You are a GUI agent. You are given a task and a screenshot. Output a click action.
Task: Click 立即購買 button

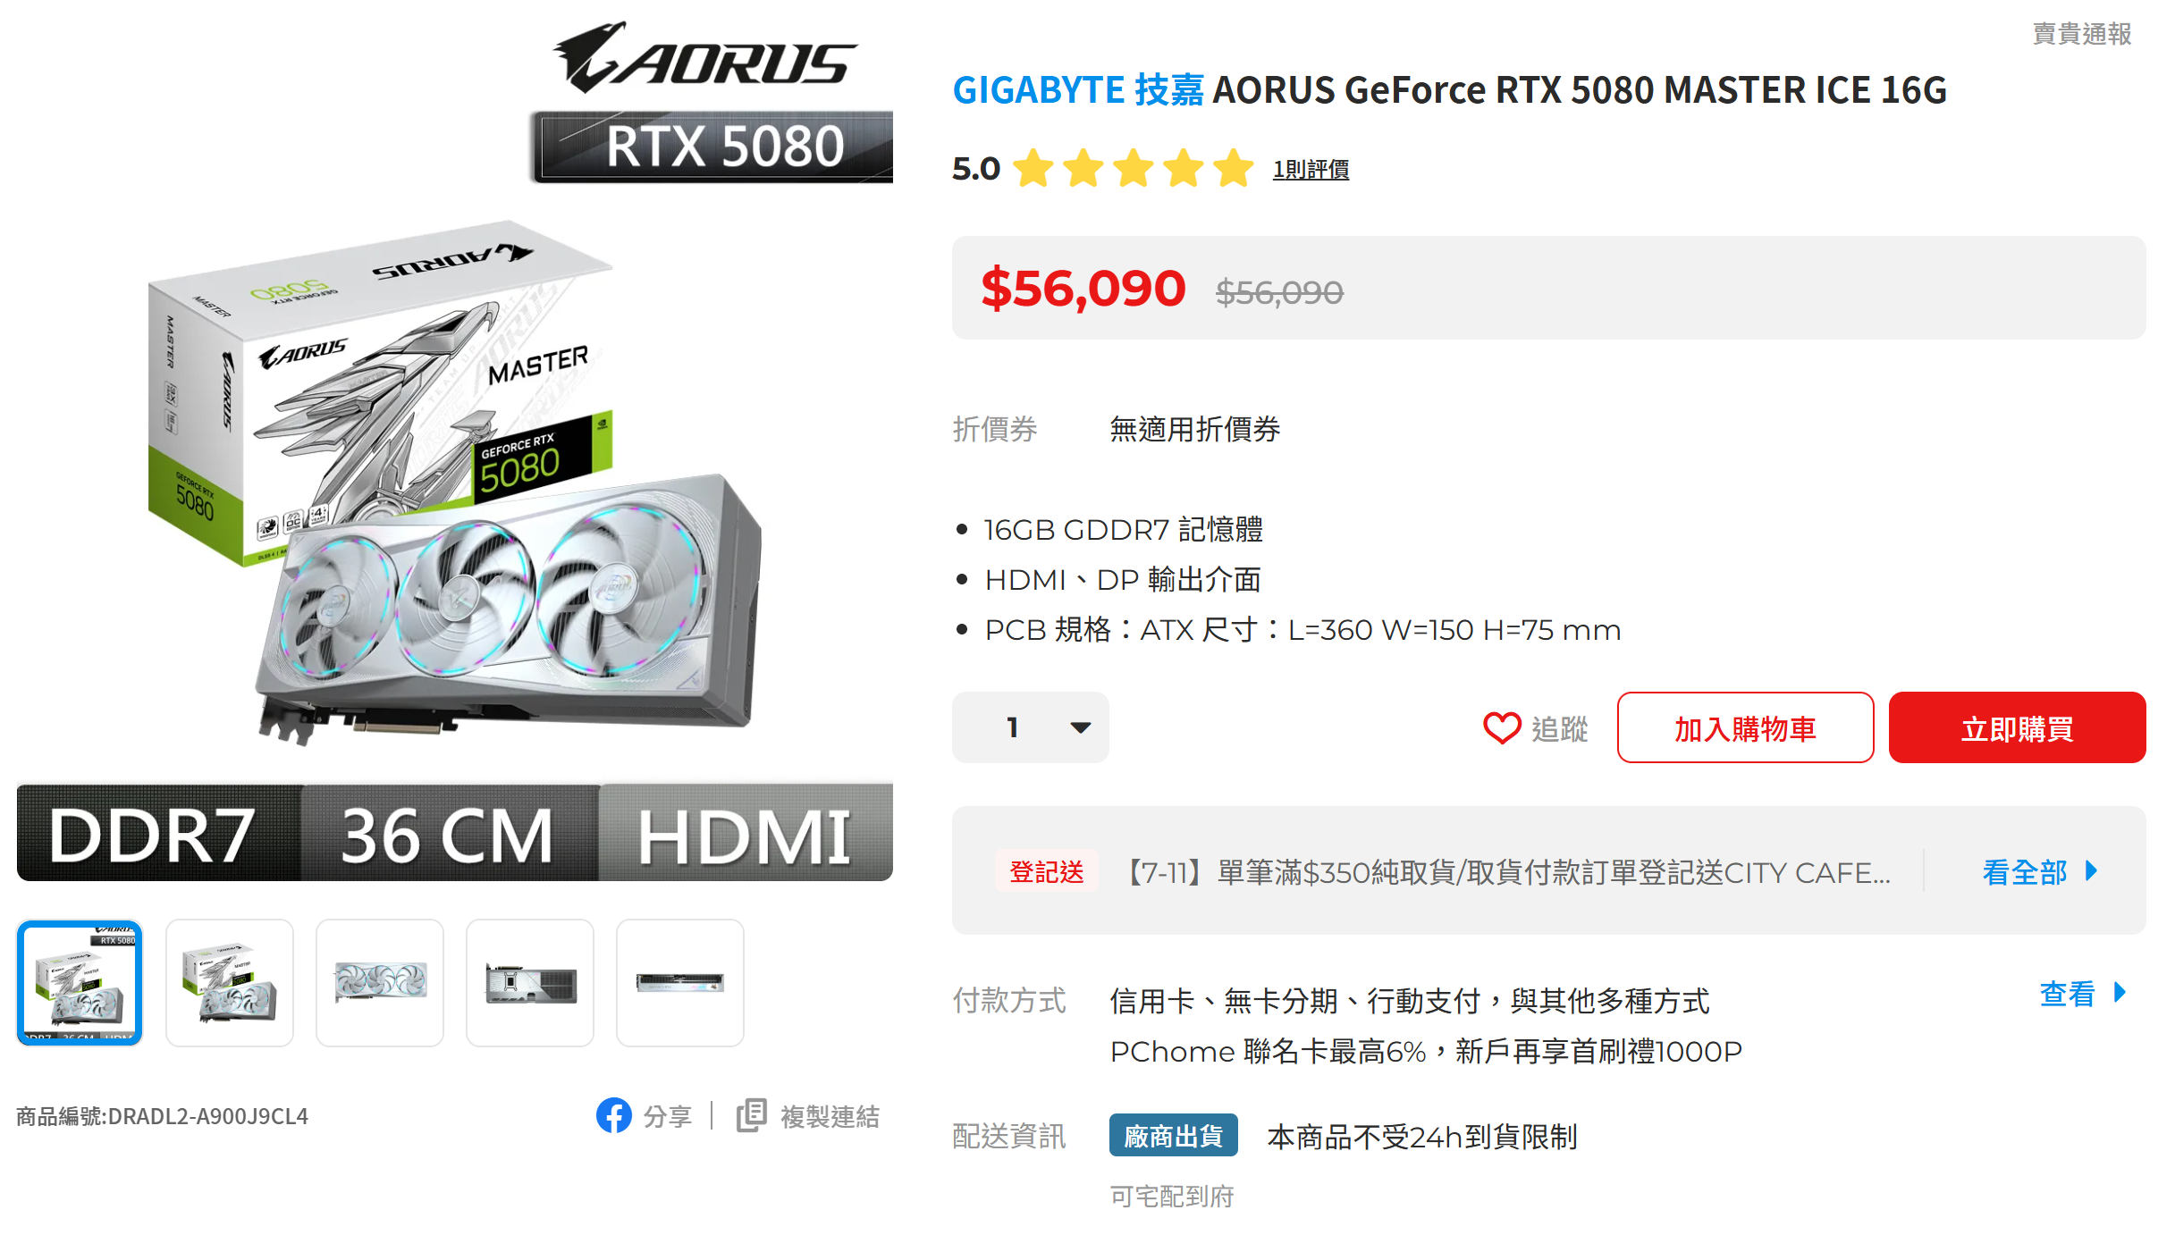(x=2017, y=727)
